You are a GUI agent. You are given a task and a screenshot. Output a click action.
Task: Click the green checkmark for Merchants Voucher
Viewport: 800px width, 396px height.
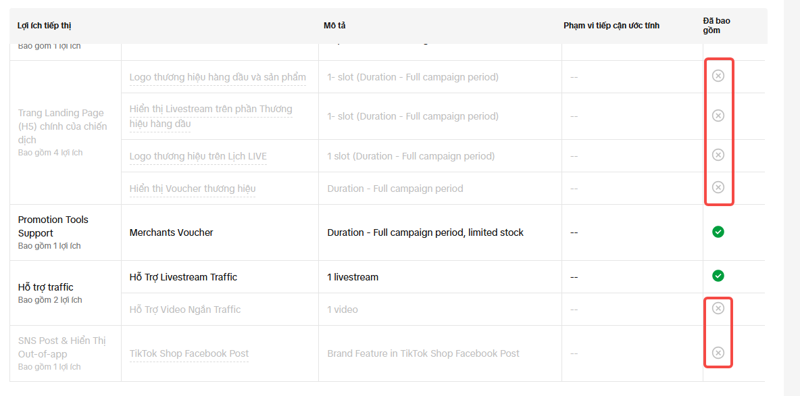pos(718,232)
